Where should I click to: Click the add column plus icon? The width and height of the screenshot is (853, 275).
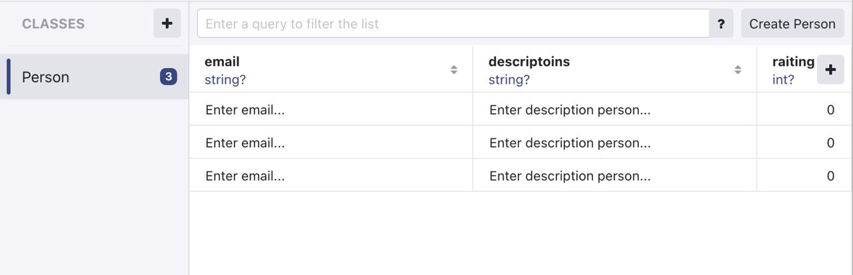click(830, 69)
